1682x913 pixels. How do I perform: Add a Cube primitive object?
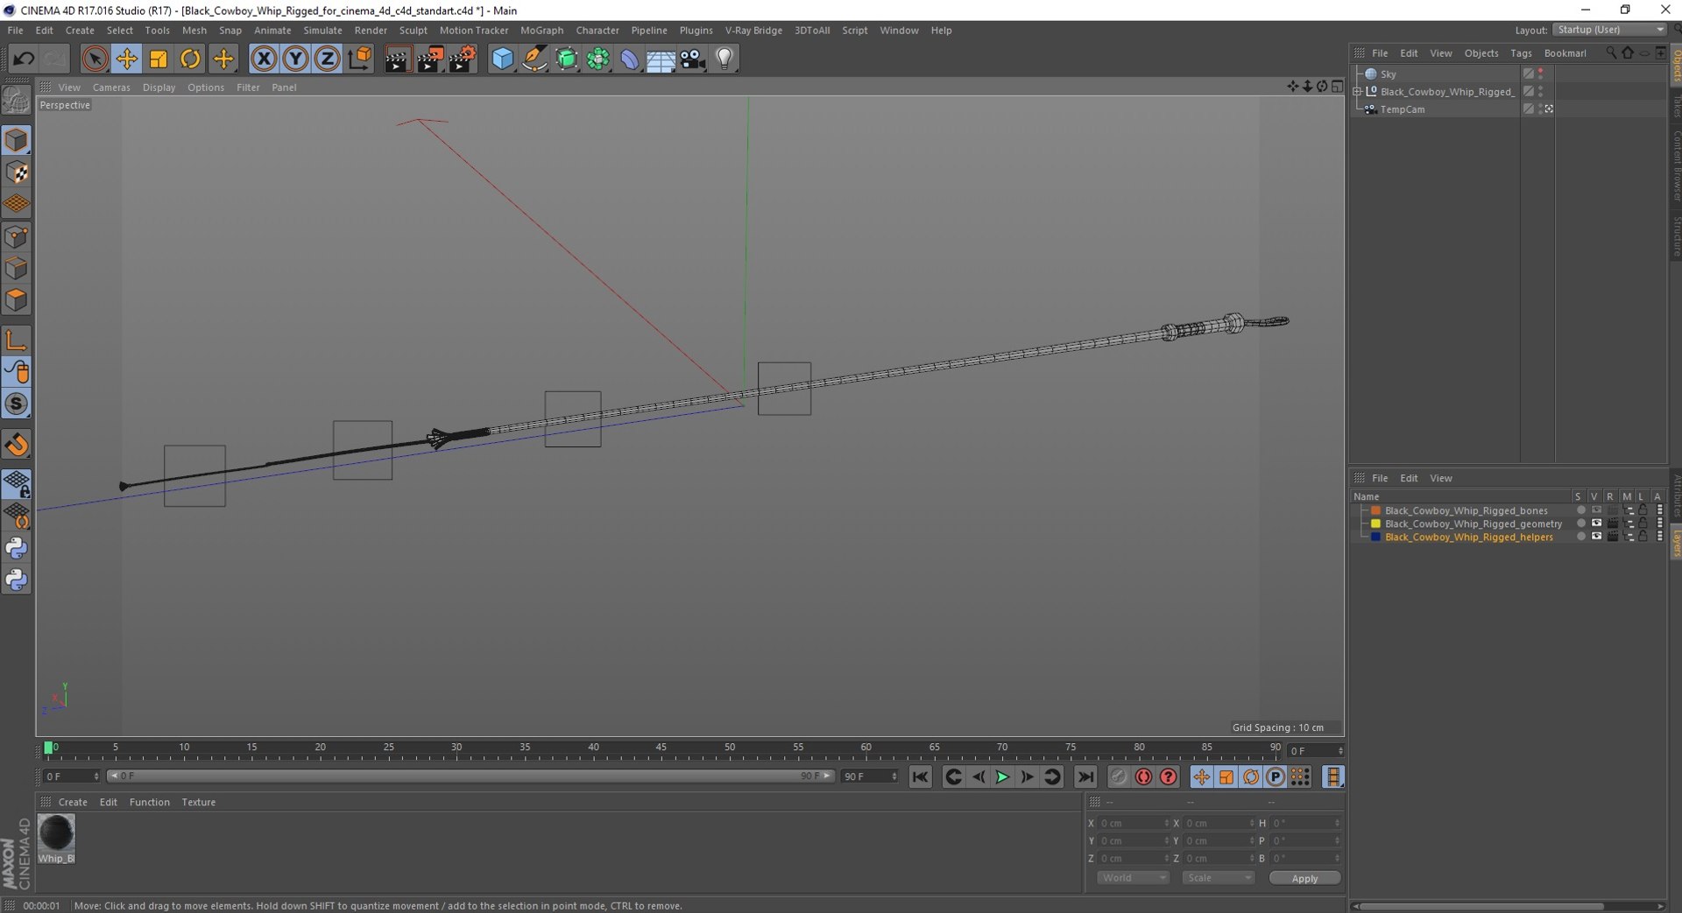coord(502,59)
